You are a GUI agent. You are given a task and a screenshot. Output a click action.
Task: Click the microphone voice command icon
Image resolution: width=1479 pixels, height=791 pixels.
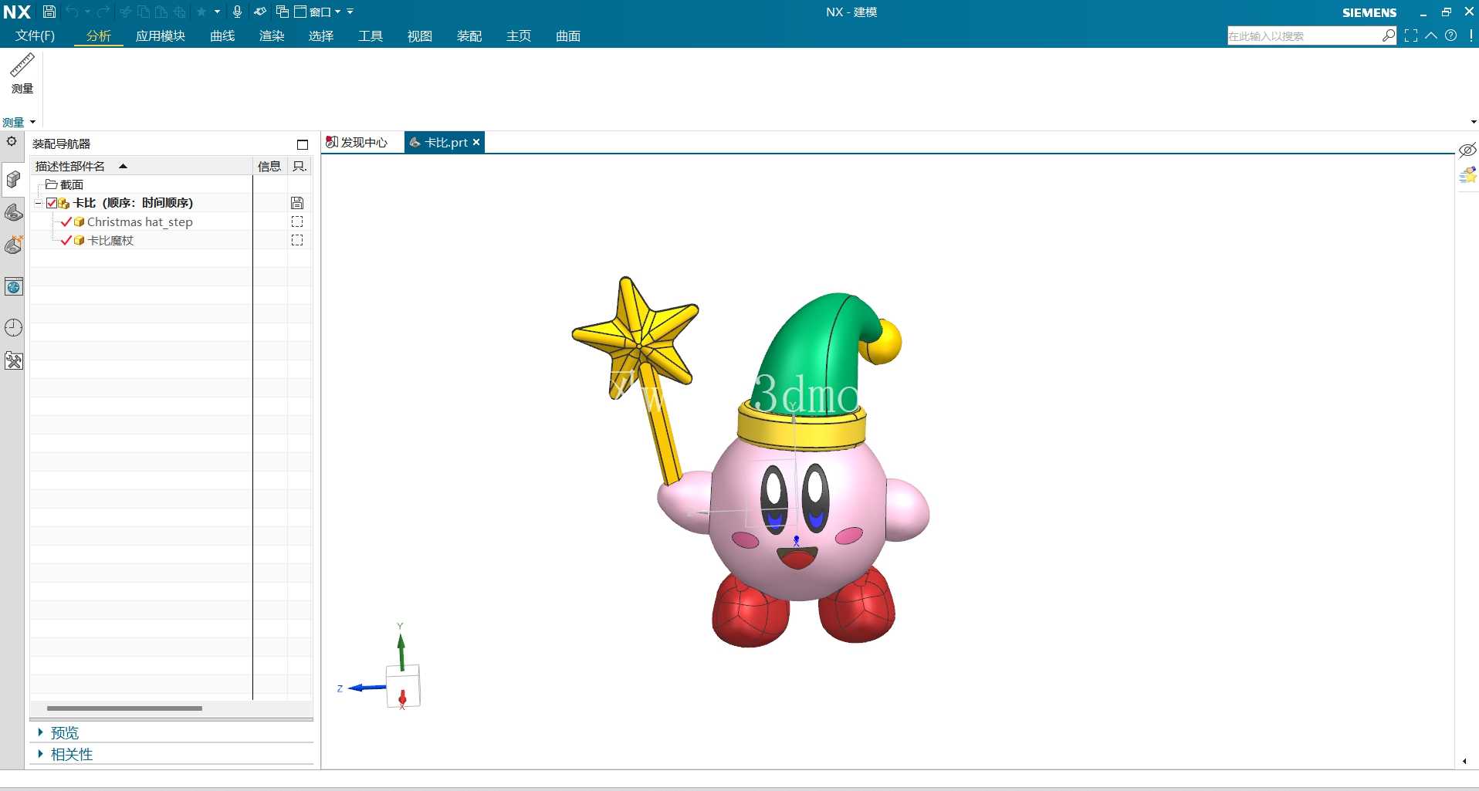pyautogui.click(x=238, y=12)
